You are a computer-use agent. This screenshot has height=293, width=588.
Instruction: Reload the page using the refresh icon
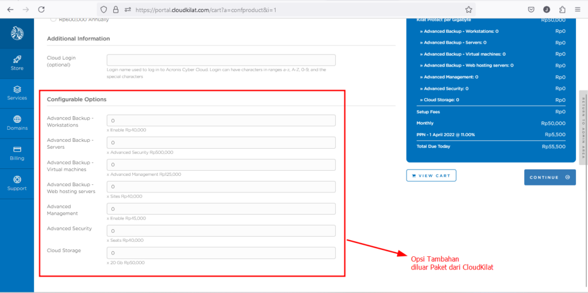[41, 9]
